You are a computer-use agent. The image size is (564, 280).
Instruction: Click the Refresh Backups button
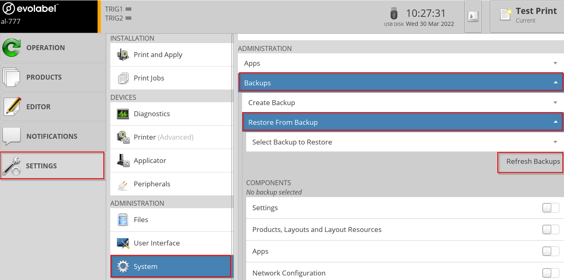(x=530, y=162)
